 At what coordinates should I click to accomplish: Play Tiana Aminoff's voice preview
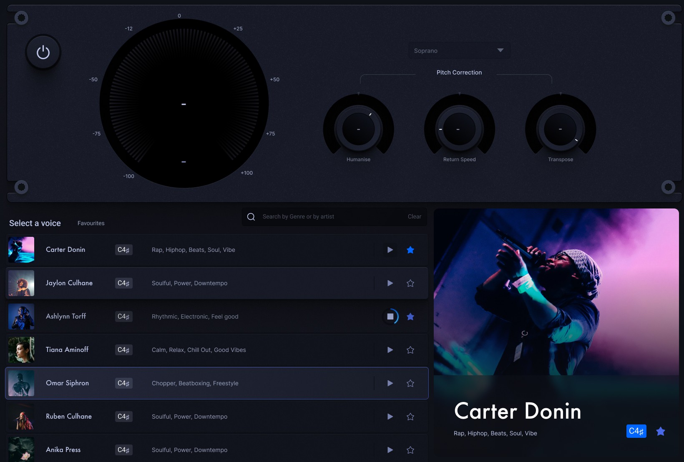click(390, 350)
